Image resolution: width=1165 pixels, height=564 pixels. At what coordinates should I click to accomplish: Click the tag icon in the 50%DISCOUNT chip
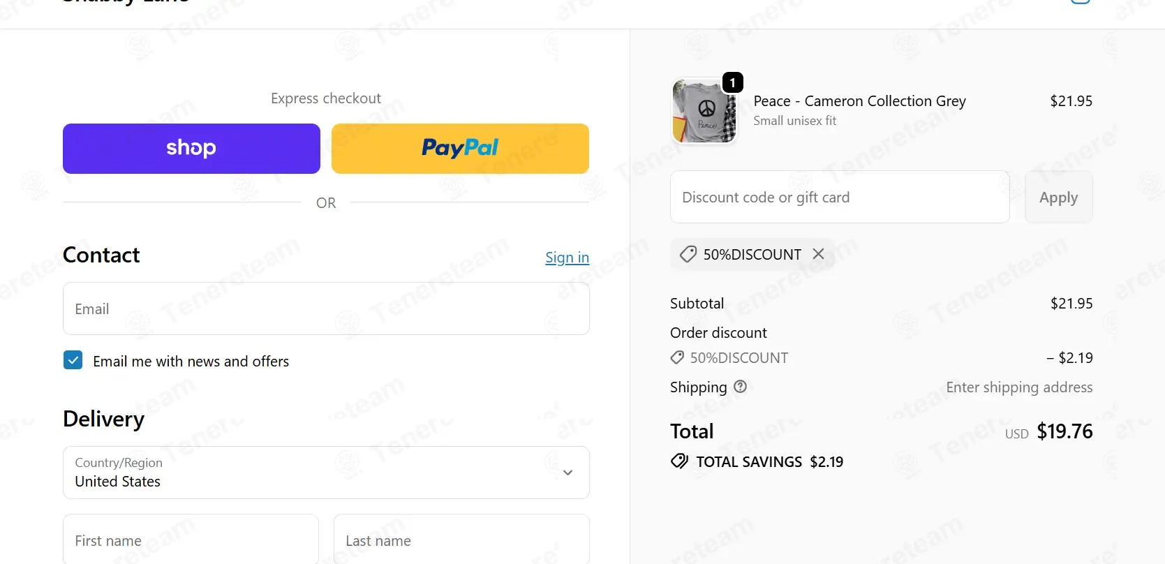click(688, 254)
